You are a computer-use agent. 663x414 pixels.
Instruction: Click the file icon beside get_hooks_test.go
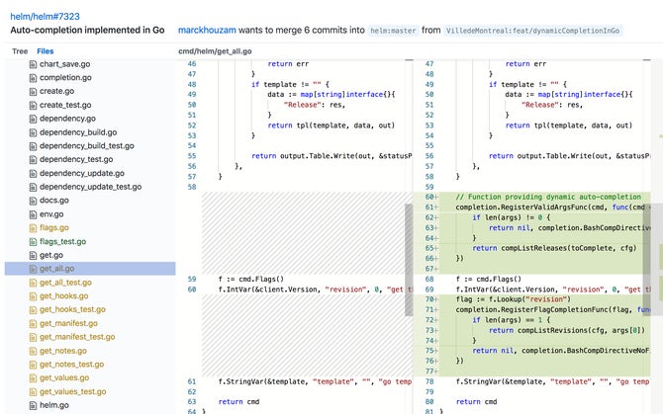pos(33,310)
